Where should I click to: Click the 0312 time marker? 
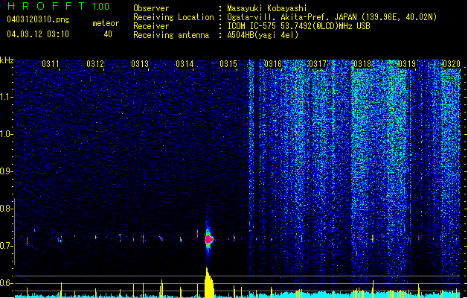[95, 63]
